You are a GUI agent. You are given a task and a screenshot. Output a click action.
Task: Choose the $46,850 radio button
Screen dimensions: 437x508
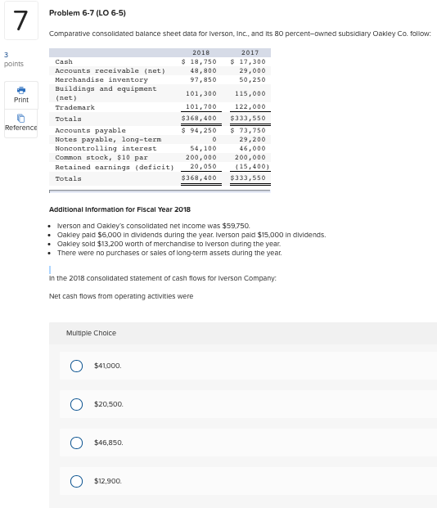[76, 443]
